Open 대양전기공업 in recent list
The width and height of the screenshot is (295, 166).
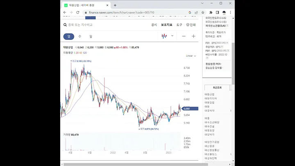(x=212, y=142)
